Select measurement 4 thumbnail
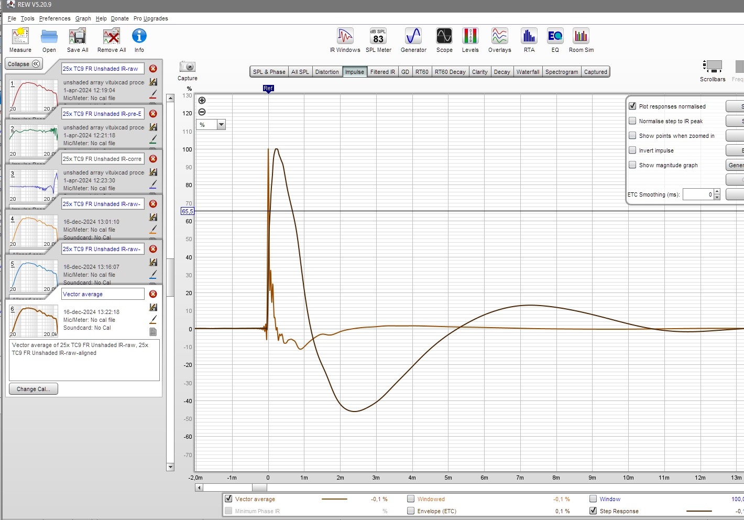The height and width of the screenshot is (520, 744). point(34,231)
